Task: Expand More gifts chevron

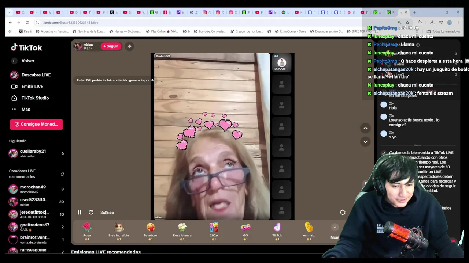Action: click(x=335, y=228)
